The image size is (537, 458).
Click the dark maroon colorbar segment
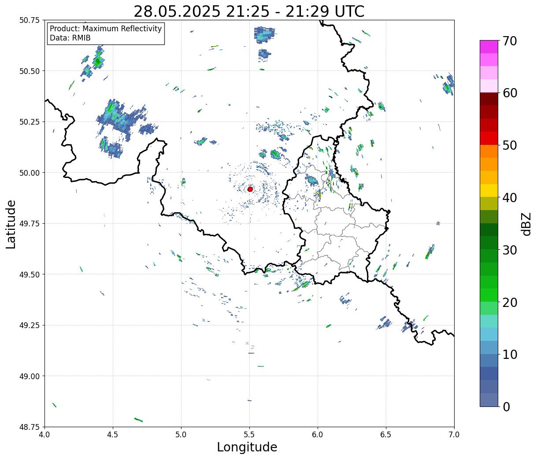[489, 99]
